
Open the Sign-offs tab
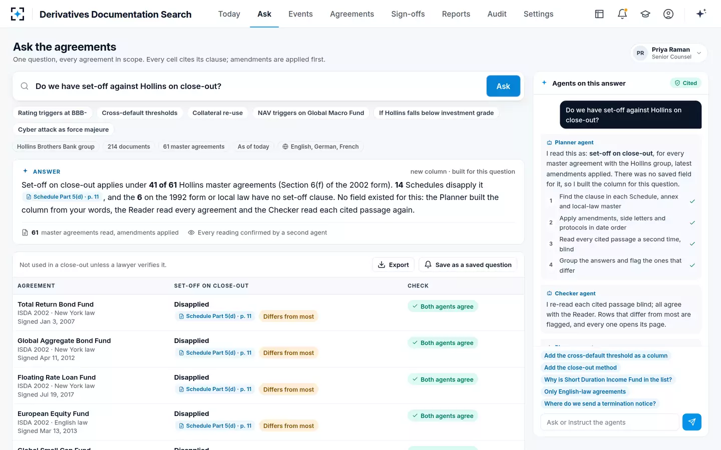(408, 14)
